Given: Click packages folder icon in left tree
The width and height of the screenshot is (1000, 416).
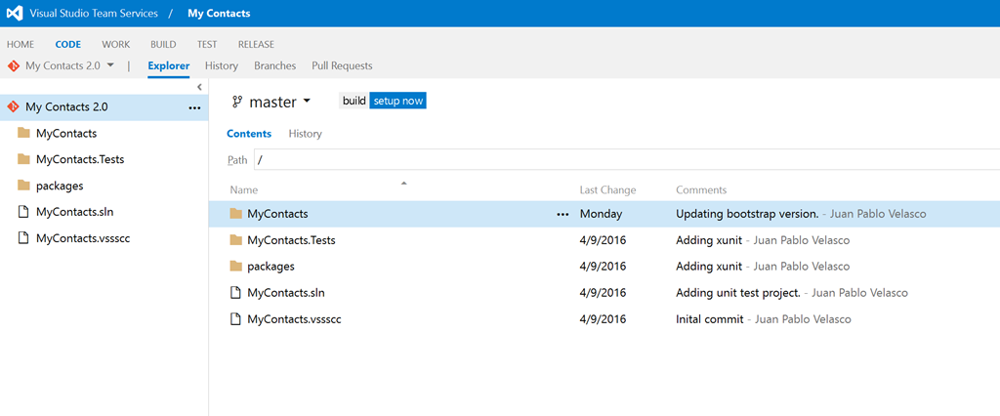Looking at the screenshot, I should click(24, 186).
